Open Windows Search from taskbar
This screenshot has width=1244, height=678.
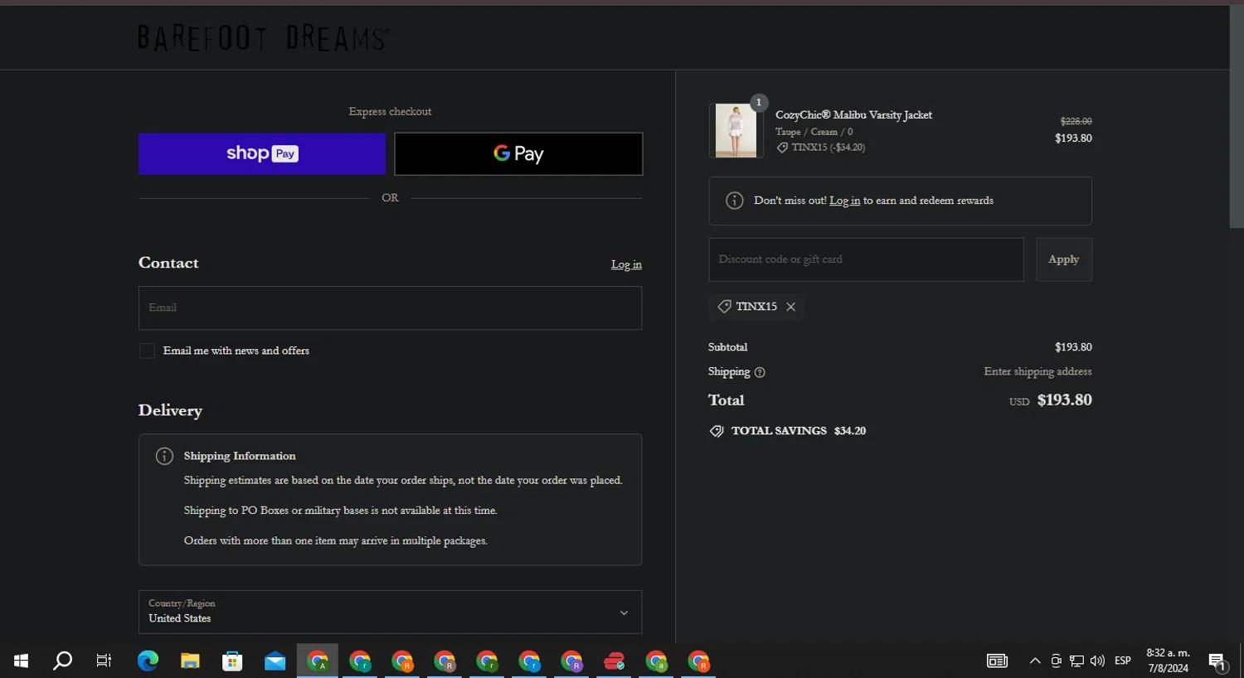pyautogui.click(x=62, y=661)
